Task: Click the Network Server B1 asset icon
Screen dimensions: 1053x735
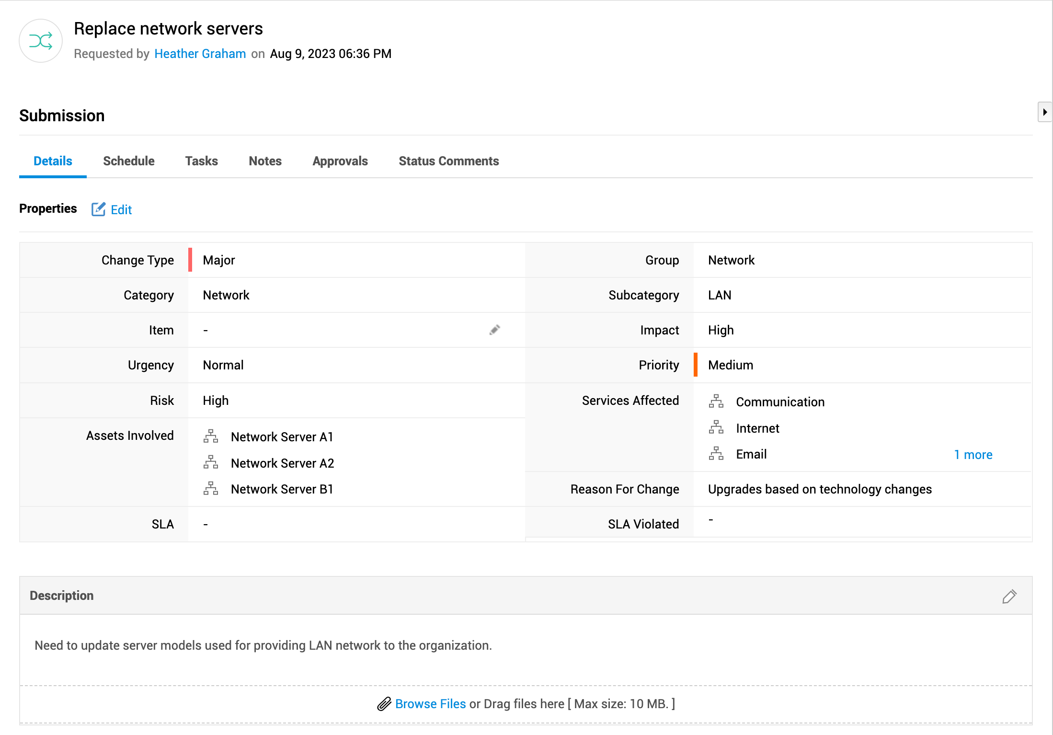Action: [211, 489]
